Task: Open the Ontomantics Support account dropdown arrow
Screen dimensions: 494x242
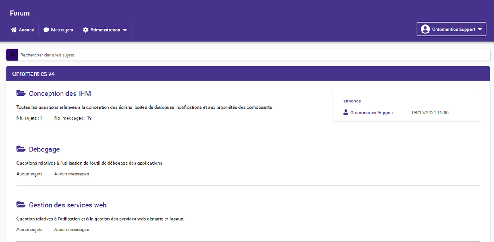Action: coord(480,30)
